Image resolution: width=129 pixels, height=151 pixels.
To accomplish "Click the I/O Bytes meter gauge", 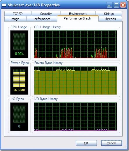I will click(19, 117).
